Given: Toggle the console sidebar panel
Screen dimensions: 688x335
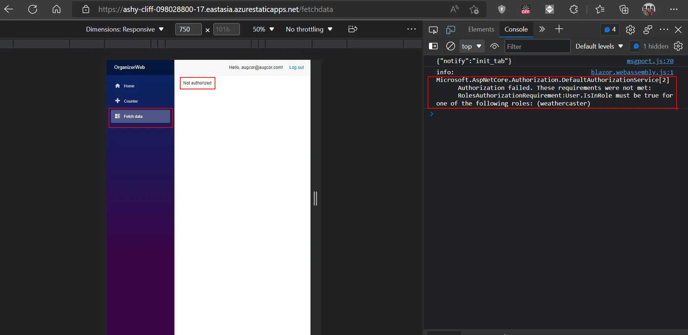Looking at the screenshot, I should (x=433, y=46).
